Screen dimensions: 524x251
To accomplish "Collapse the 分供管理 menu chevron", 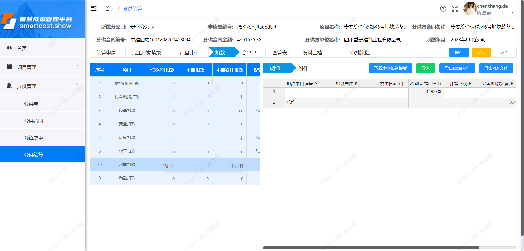I will click(77, 85).
